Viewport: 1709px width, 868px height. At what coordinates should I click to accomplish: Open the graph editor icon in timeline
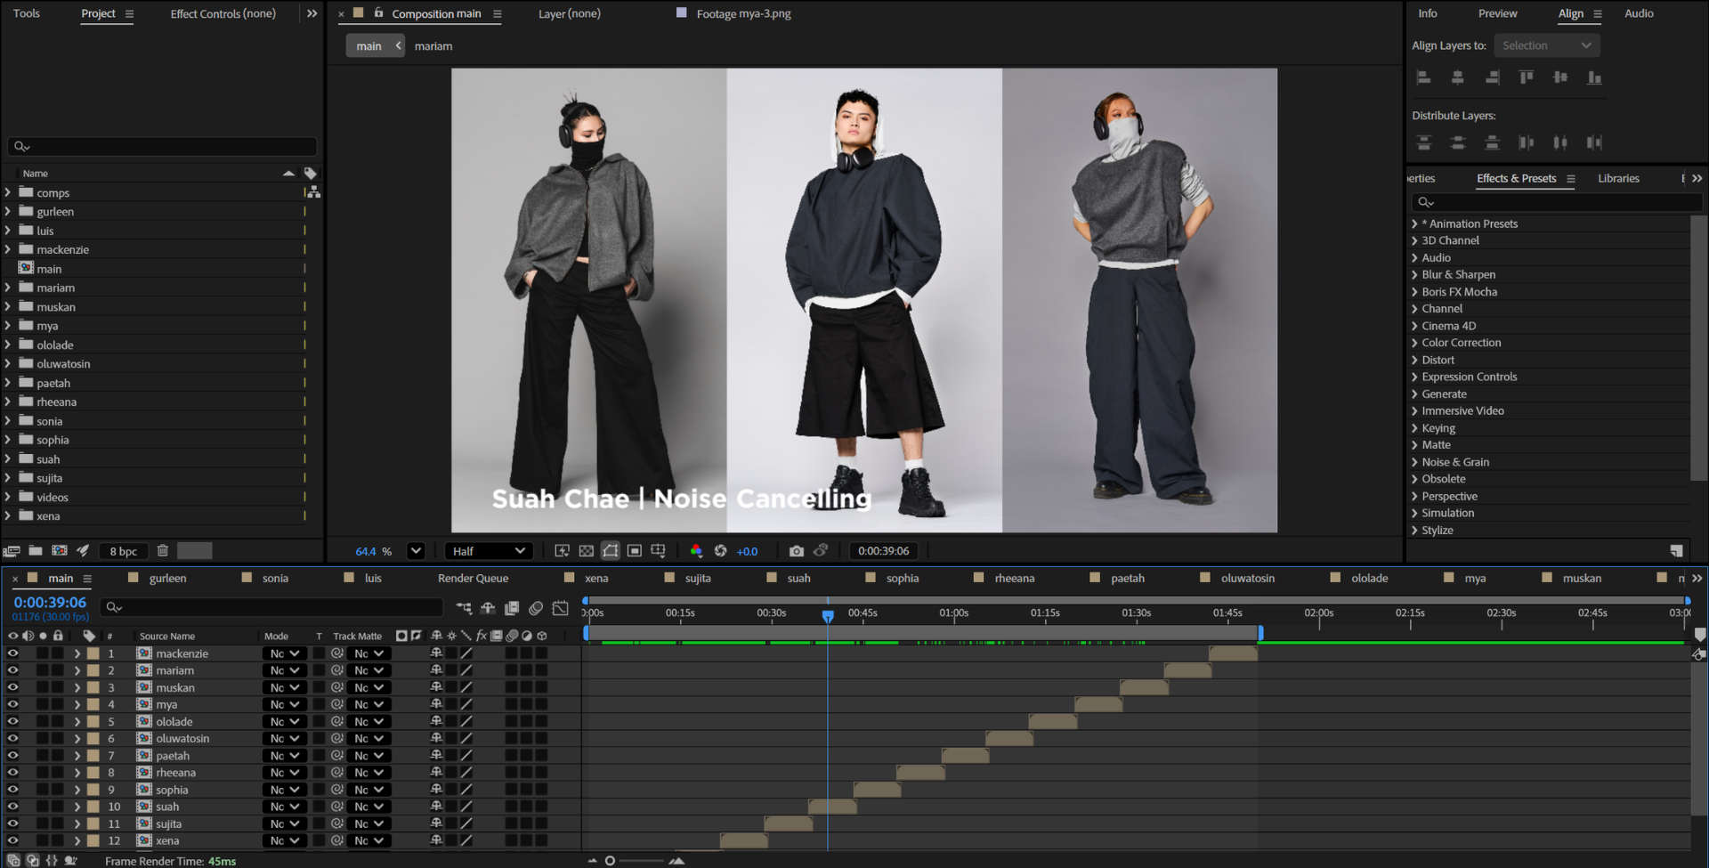coord(560,608)
